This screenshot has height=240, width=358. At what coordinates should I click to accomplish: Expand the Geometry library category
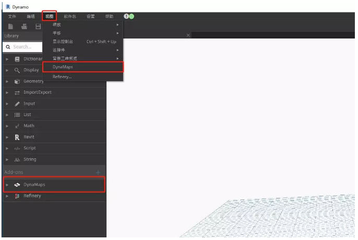coord(7,82)
